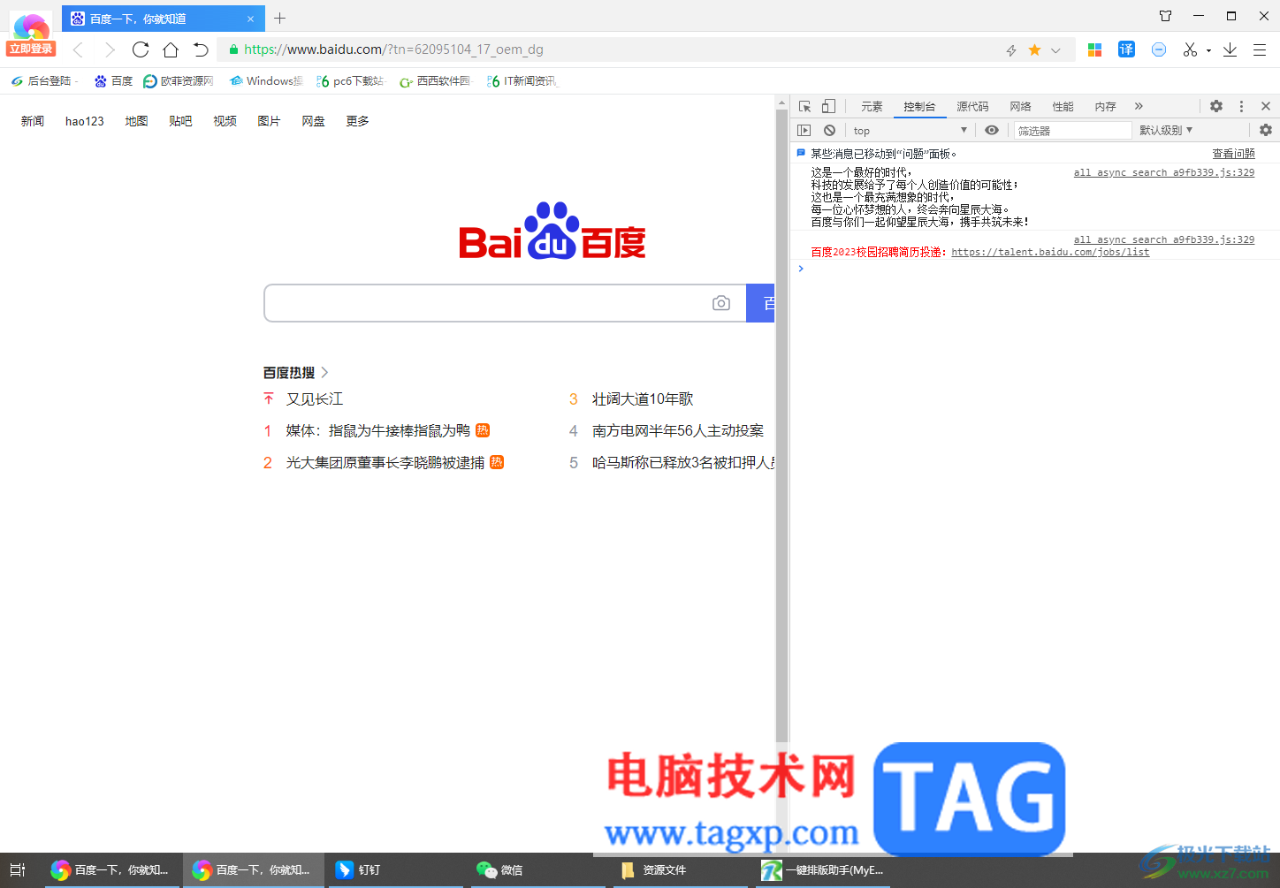Open the 源代码 tab
Viewport: 1280px width, 888px height.
pos(972,106)
